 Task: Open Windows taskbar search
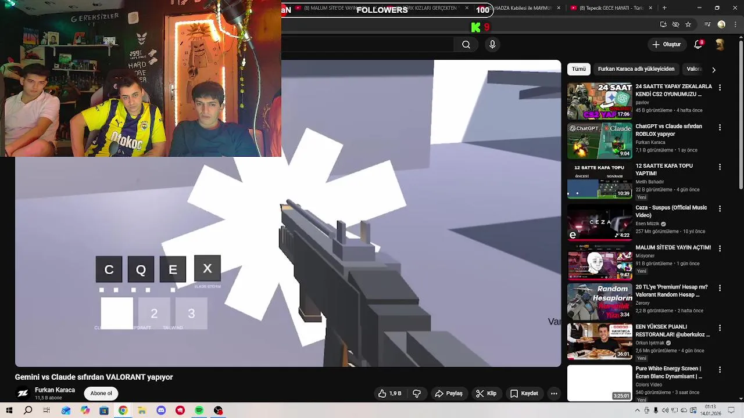pos(28,410)
